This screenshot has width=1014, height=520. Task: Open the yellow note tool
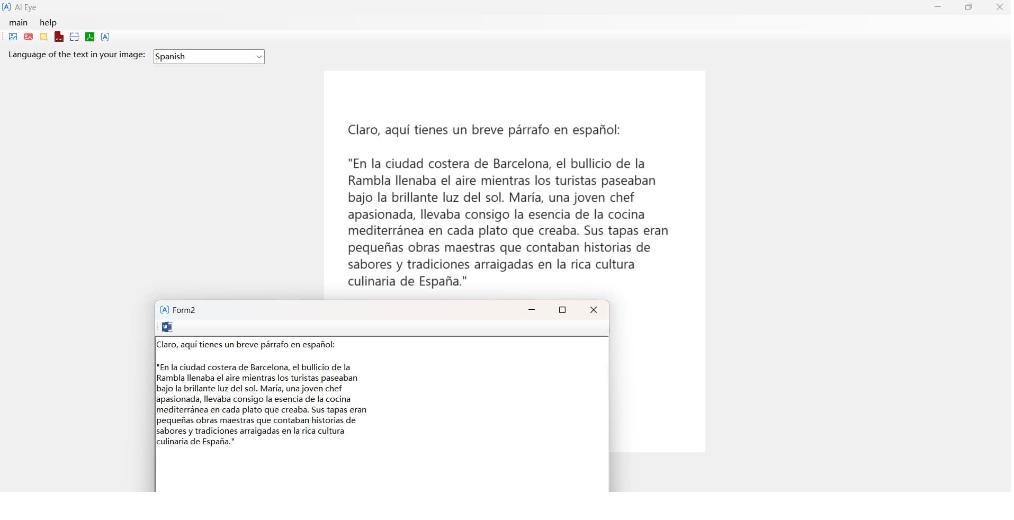coord(44,37)
